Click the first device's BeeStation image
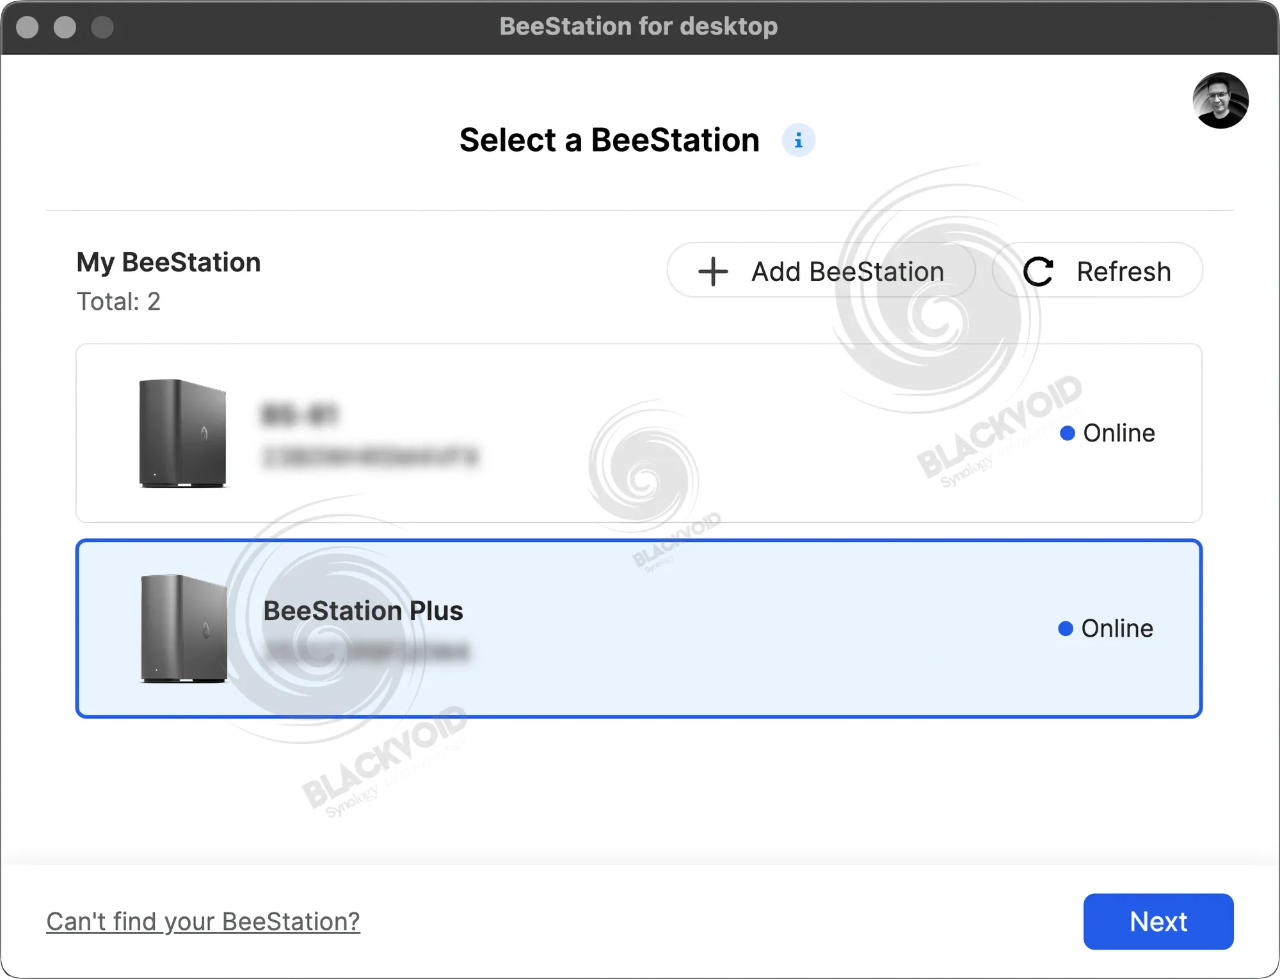The image size is (1280, 979). (x=183, y=433)
